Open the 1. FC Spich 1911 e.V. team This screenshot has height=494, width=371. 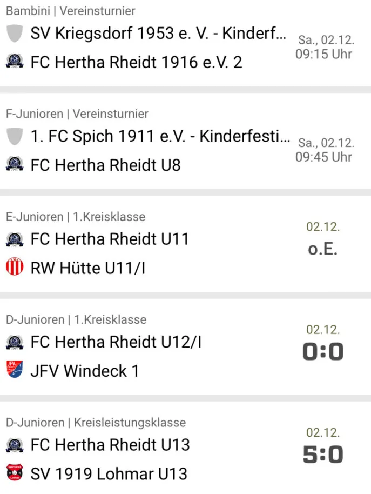tap(160, 136)
